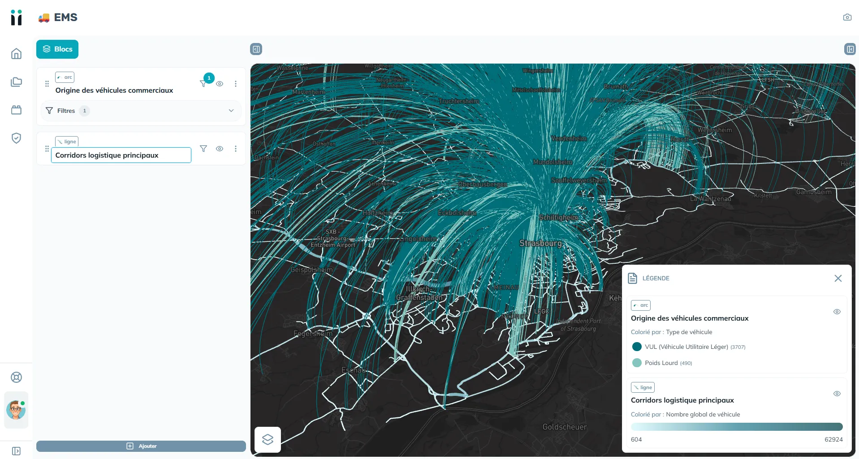This screenshot has width=859, height=459.
Task: Open the shield check icon in the sidebar
Action: (16, 138)
